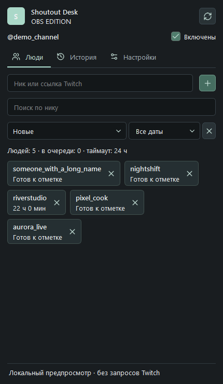Open the История tab
223x384 pixels.
[77, 57]
